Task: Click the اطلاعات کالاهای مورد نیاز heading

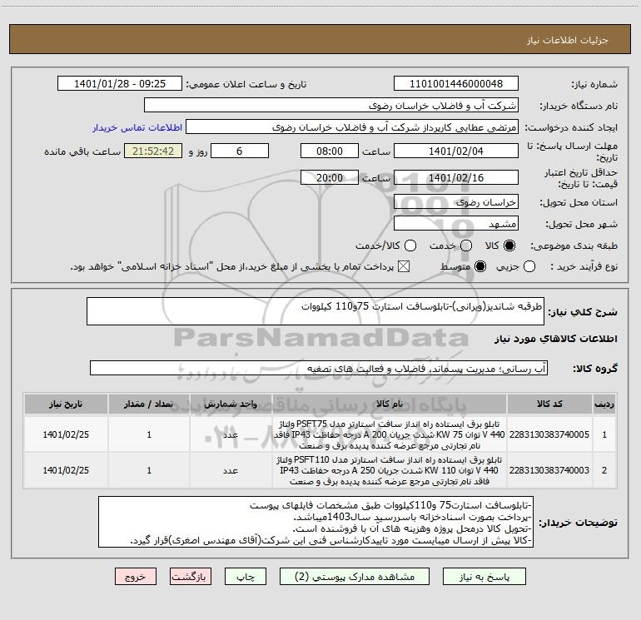Action: 556,339
